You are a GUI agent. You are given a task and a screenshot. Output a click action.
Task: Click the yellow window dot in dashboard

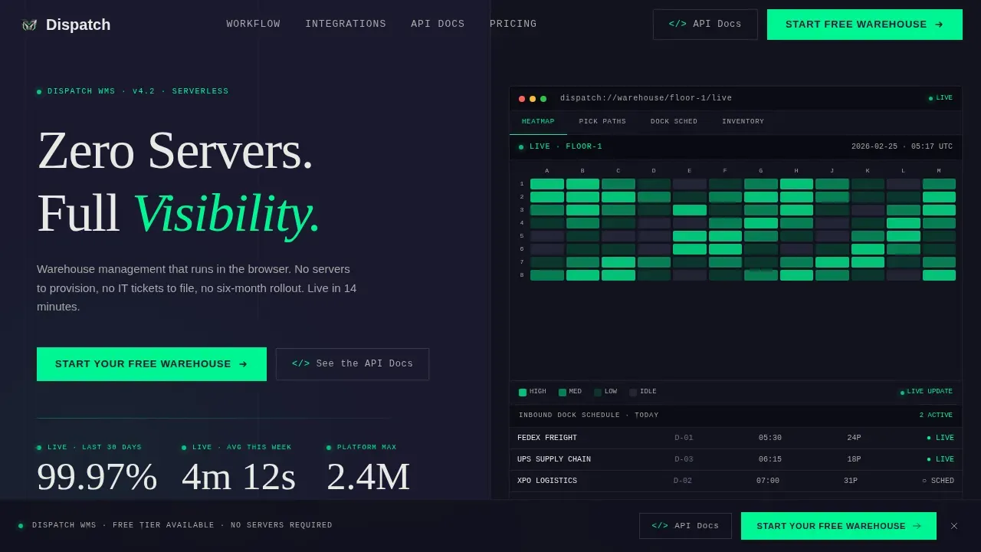coord(533,99)
